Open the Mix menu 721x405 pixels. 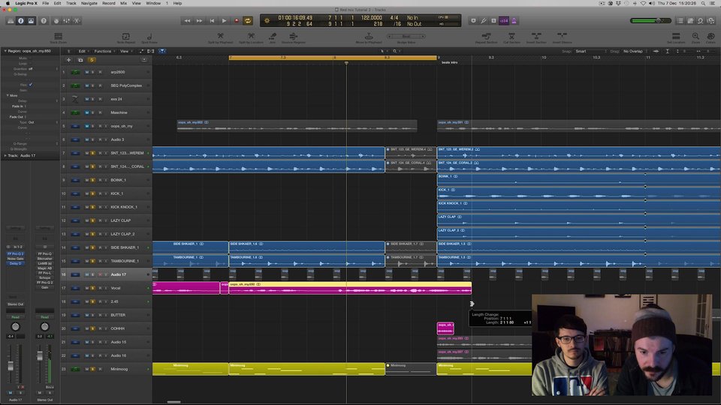tap(124, 3)
